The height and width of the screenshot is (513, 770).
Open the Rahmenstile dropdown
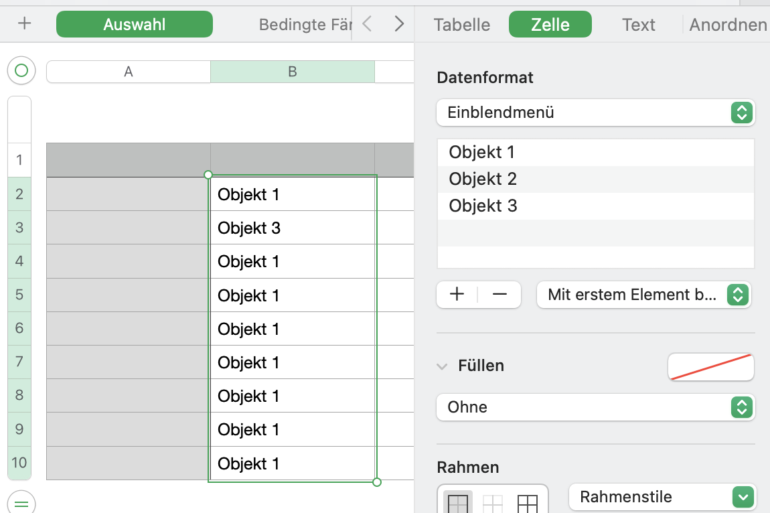click(662, 497)
